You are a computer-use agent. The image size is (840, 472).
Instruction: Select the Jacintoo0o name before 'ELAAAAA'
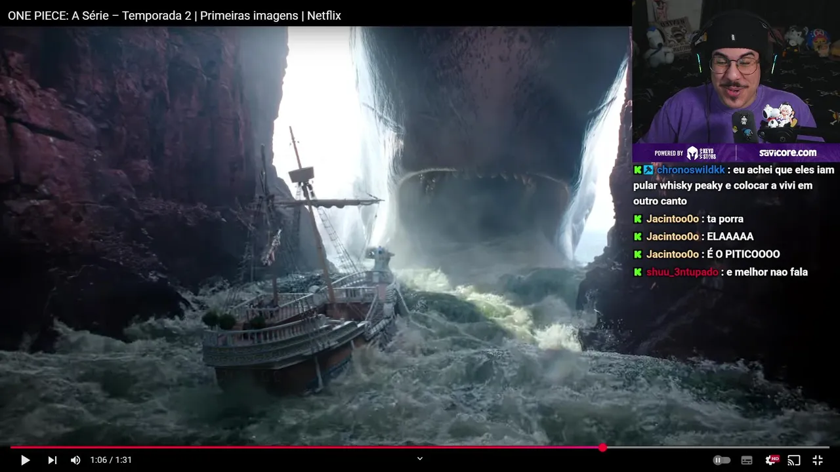tap(673, 237)
